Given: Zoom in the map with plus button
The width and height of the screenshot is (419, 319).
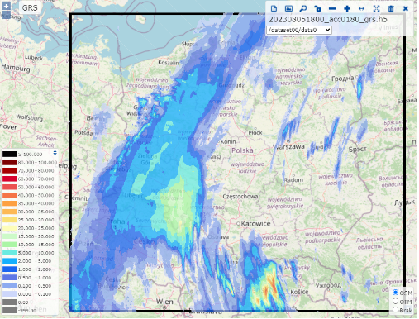Looking at the screenshot, I should [x=6, y=6].
